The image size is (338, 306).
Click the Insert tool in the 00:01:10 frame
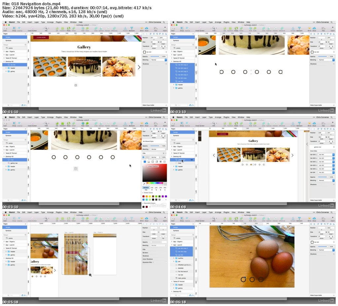click(5, 28)
